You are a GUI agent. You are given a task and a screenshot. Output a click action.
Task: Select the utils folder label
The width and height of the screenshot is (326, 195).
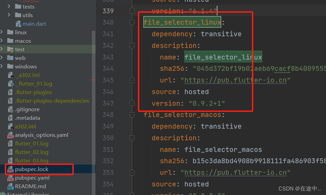[x=28, y=15]
